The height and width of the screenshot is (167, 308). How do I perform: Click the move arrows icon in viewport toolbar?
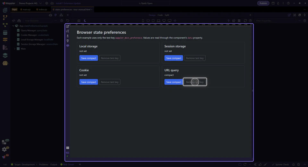[x=175, y=21]
